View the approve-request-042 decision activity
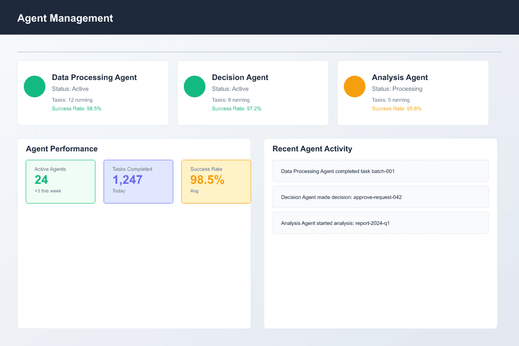 pyautogui.click(x=380, y=197)
